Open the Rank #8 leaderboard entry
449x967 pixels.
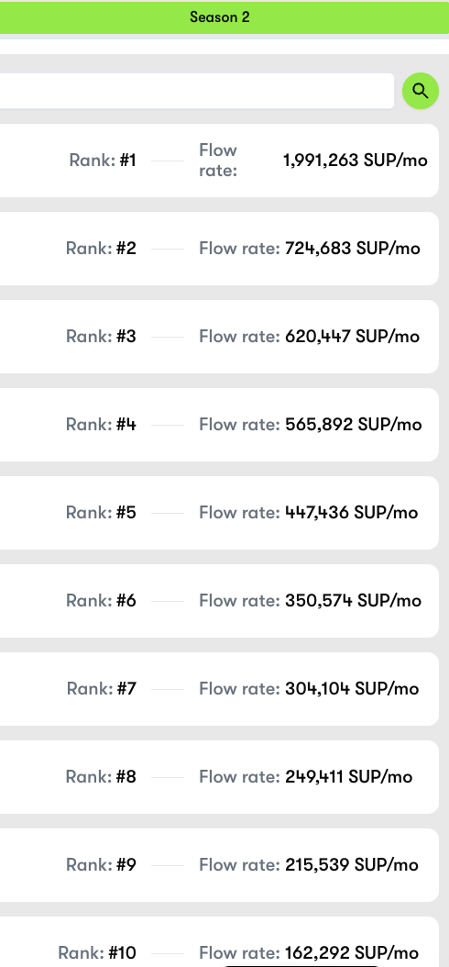pyautogui.click(x=219, y=777)
